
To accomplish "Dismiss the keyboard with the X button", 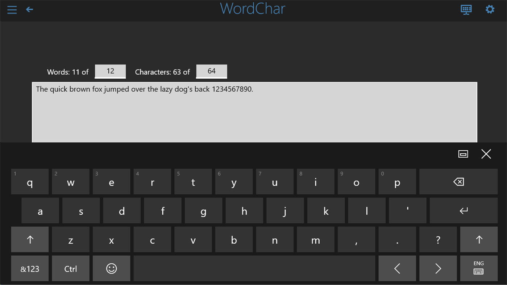I will click(486, 154).
